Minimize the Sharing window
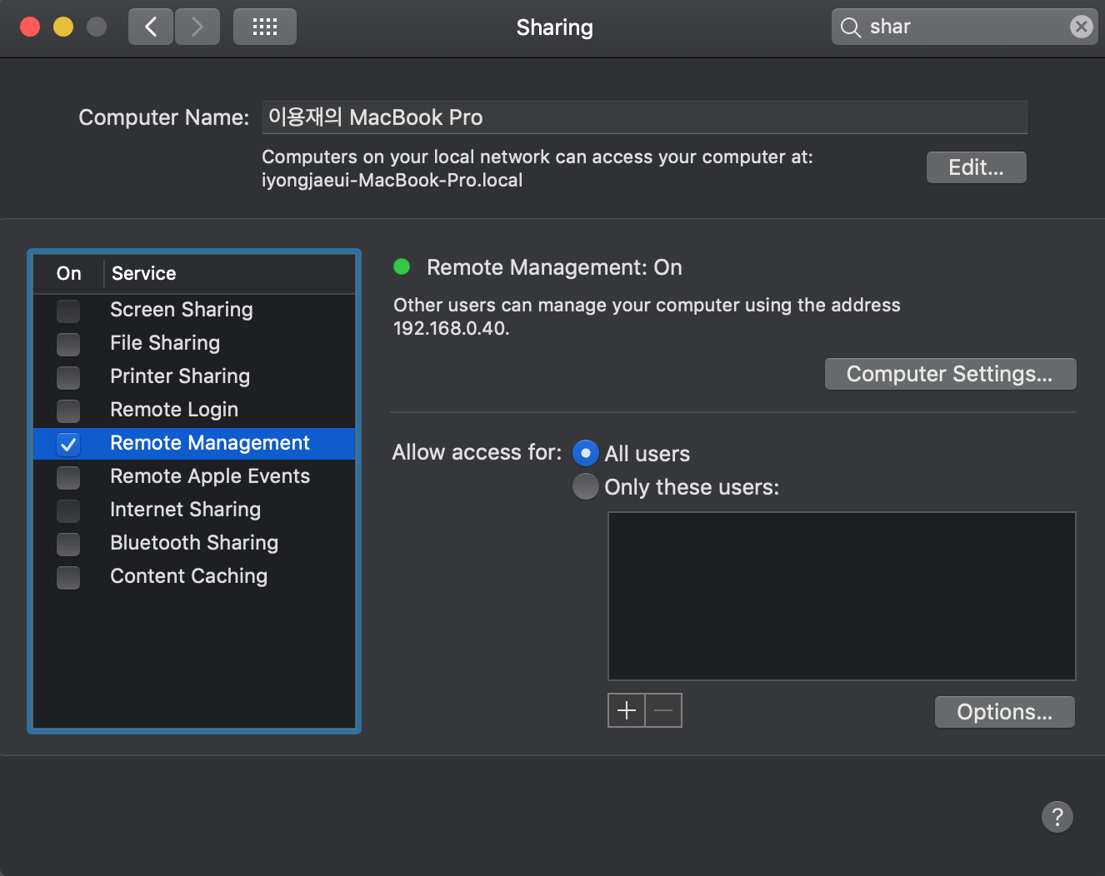1105x876 pixels. coord(63,27)
